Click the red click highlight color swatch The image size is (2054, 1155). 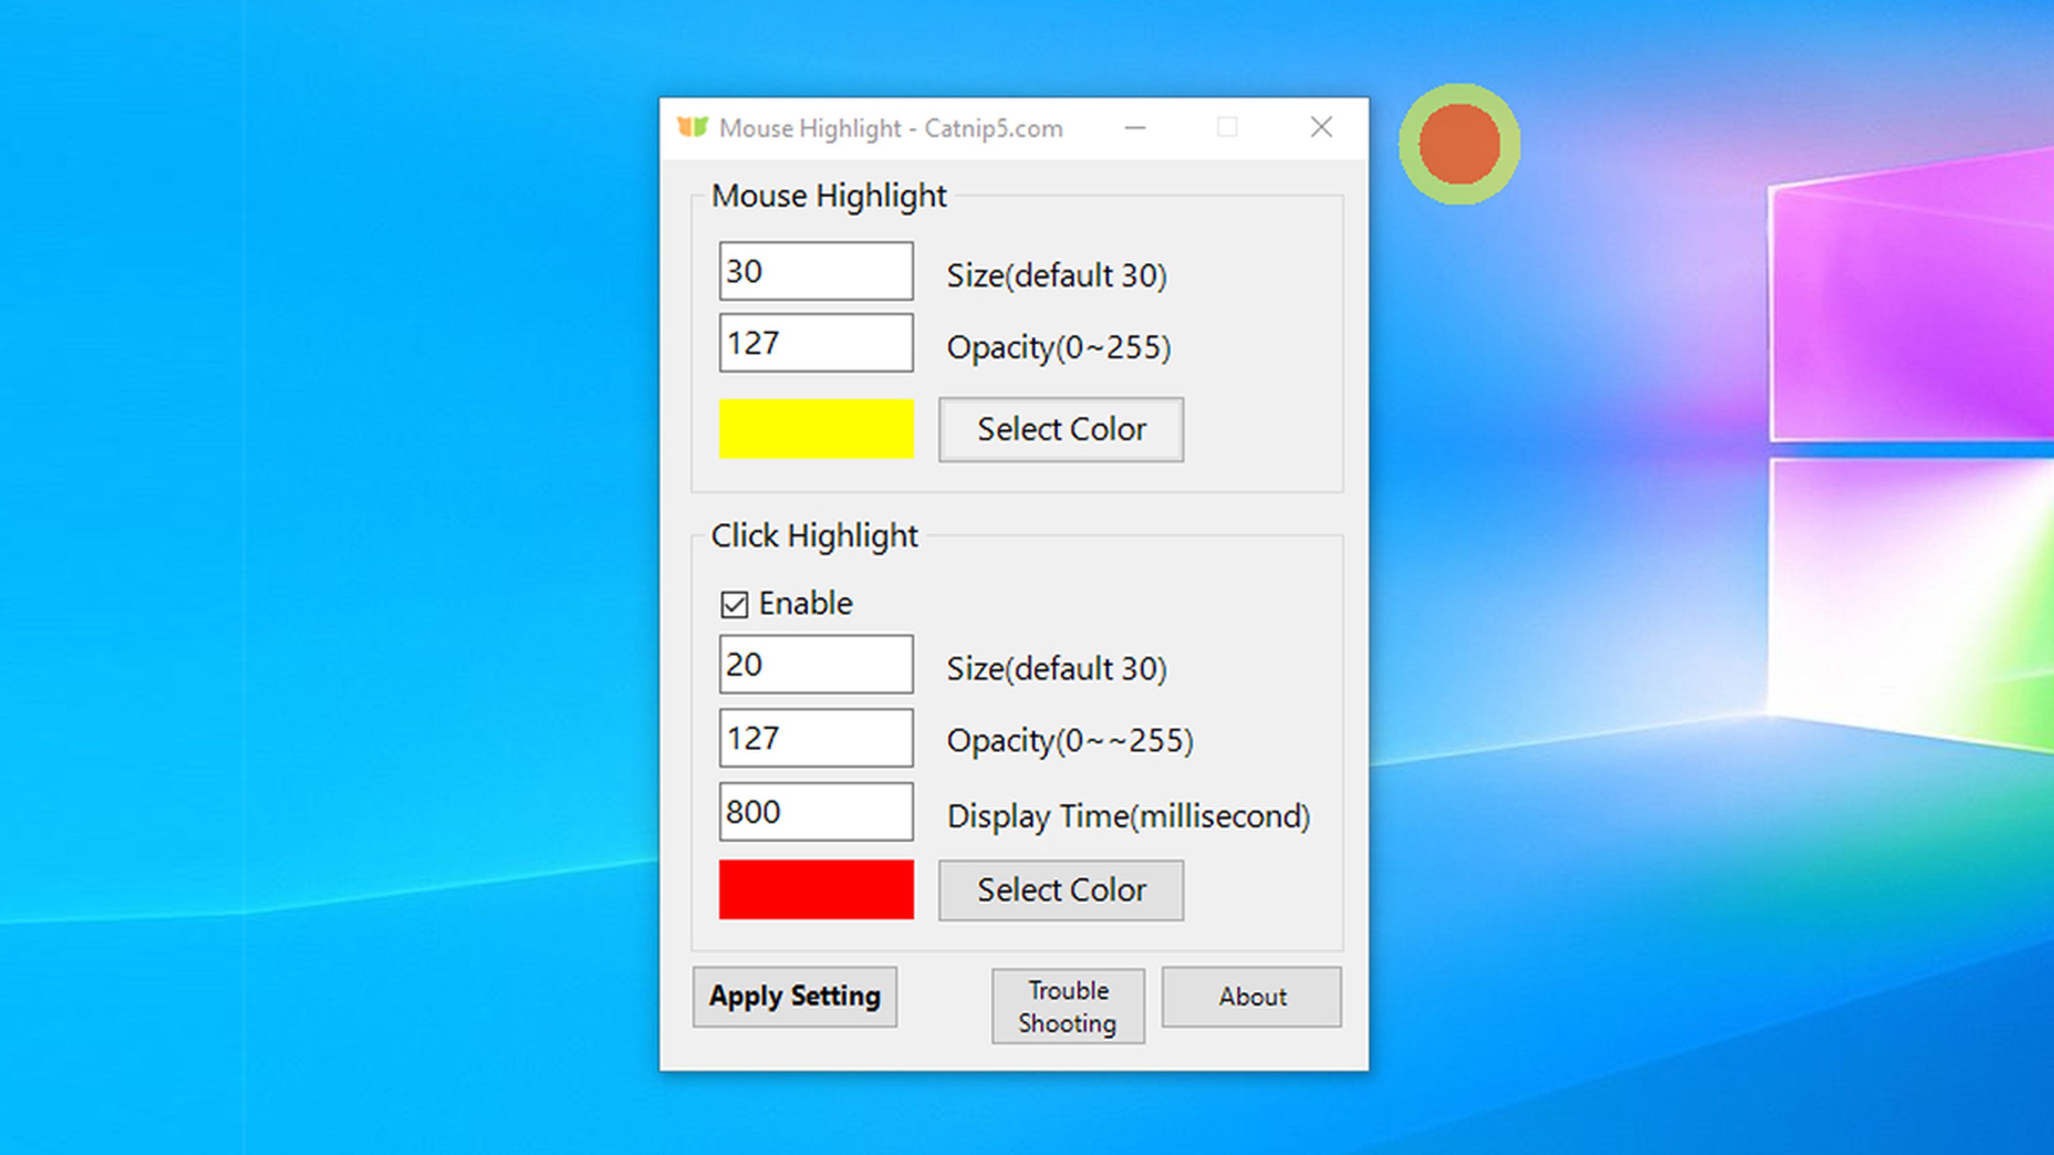816,890
